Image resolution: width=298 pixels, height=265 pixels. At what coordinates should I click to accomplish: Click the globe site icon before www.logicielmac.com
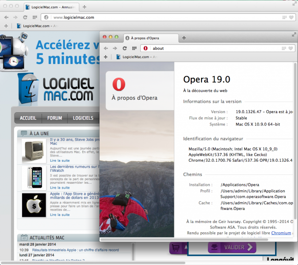tap(46, 18)
